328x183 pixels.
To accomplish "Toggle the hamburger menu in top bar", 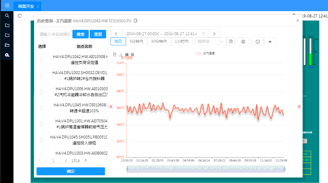I will click(7, 6).
